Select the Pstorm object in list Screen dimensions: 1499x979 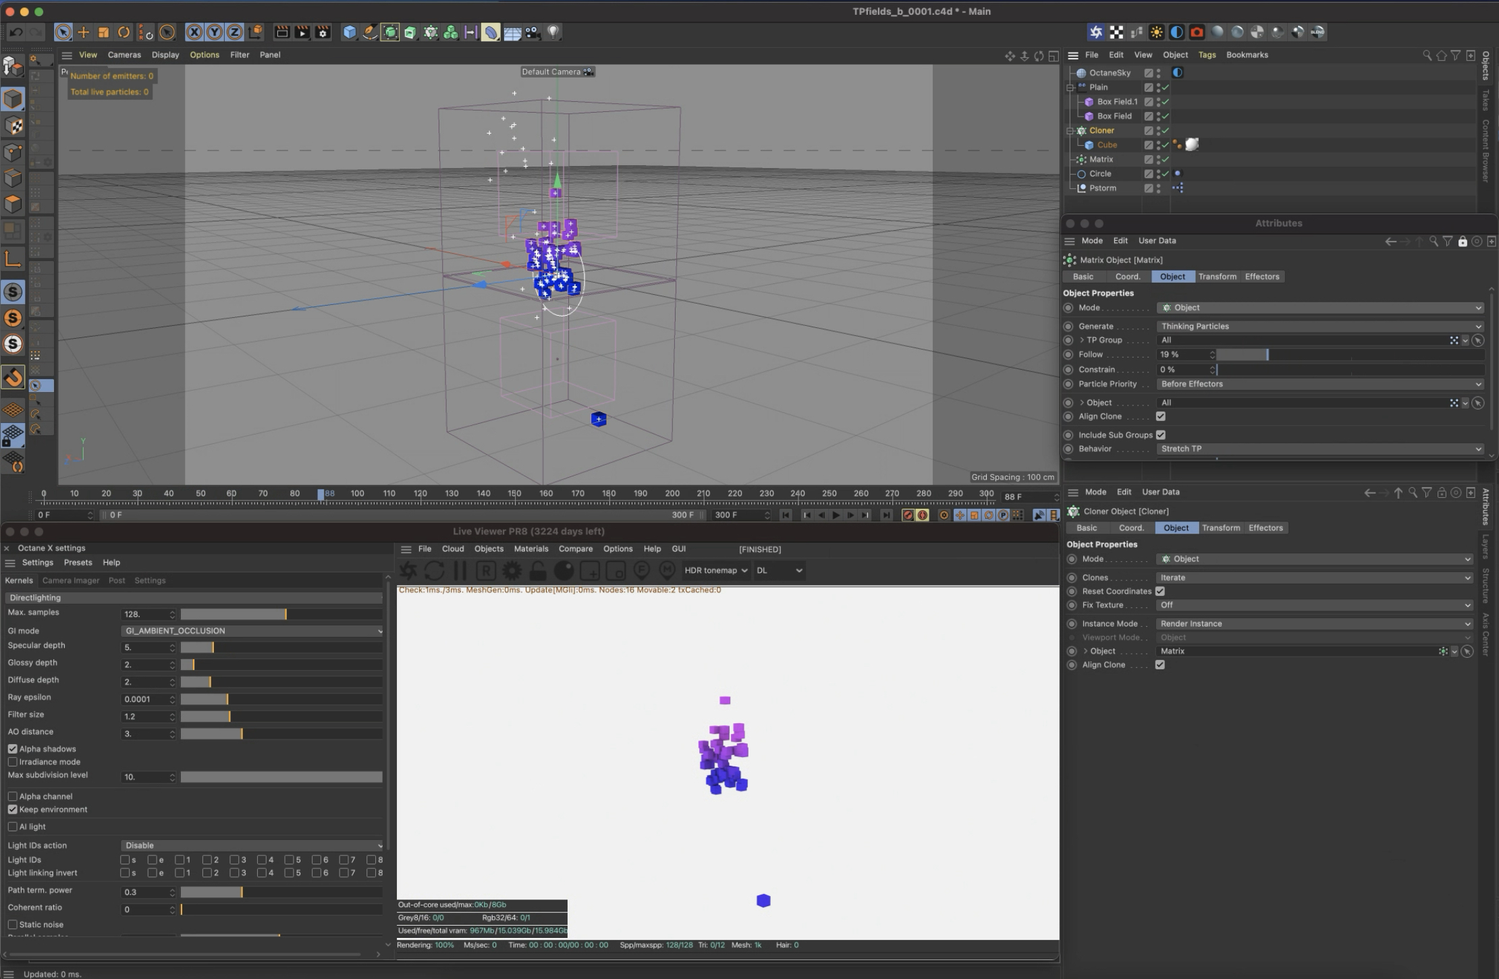pyautogui.click(x=1102, y=188)
